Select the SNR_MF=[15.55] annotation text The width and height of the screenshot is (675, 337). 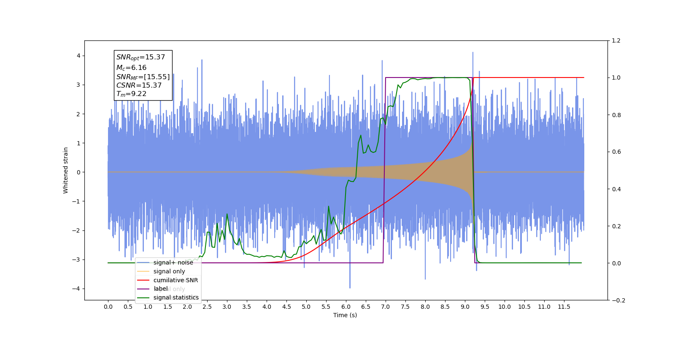coord(143,77)
